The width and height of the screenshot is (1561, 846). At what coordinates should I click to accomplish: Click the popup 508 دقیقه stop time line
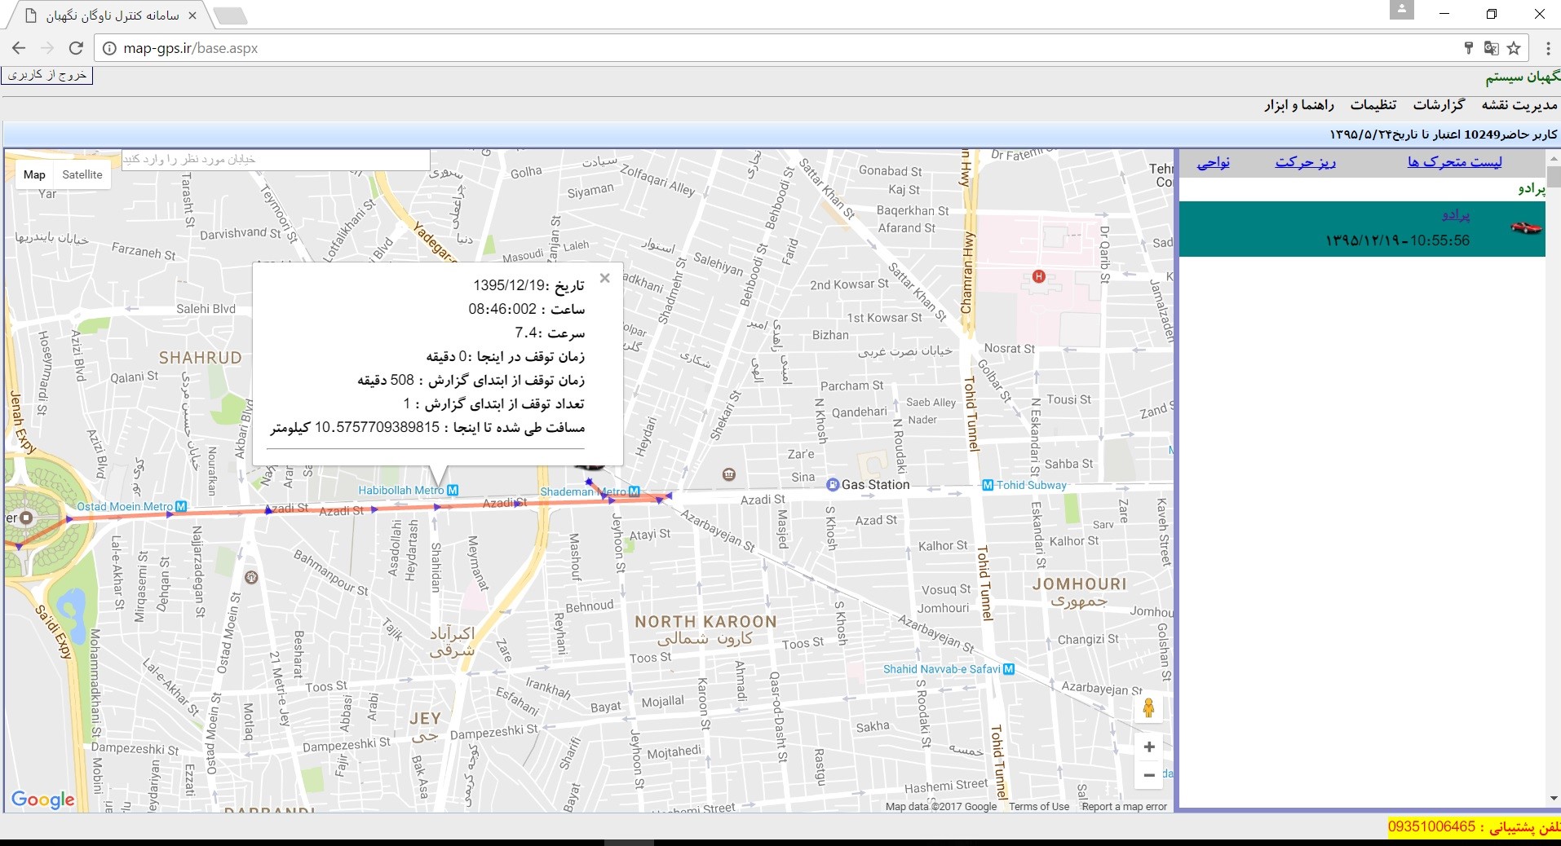471,380
